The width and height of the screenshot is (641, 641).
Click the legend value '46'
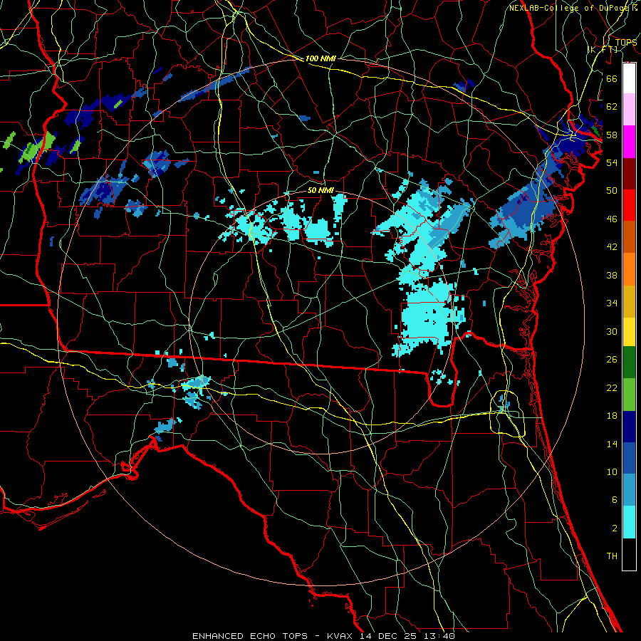coord(612,219)
